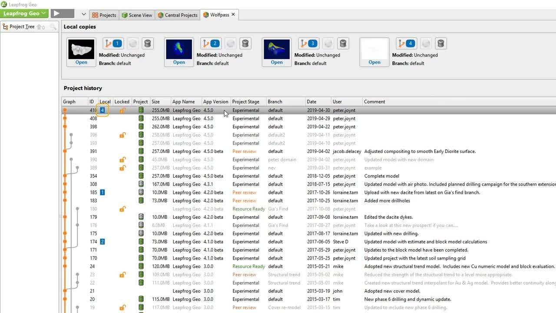Viewport: 556px width, 313px height.
Task: Open local copy 4 via its Open link
Action: (x=374, y=62)
